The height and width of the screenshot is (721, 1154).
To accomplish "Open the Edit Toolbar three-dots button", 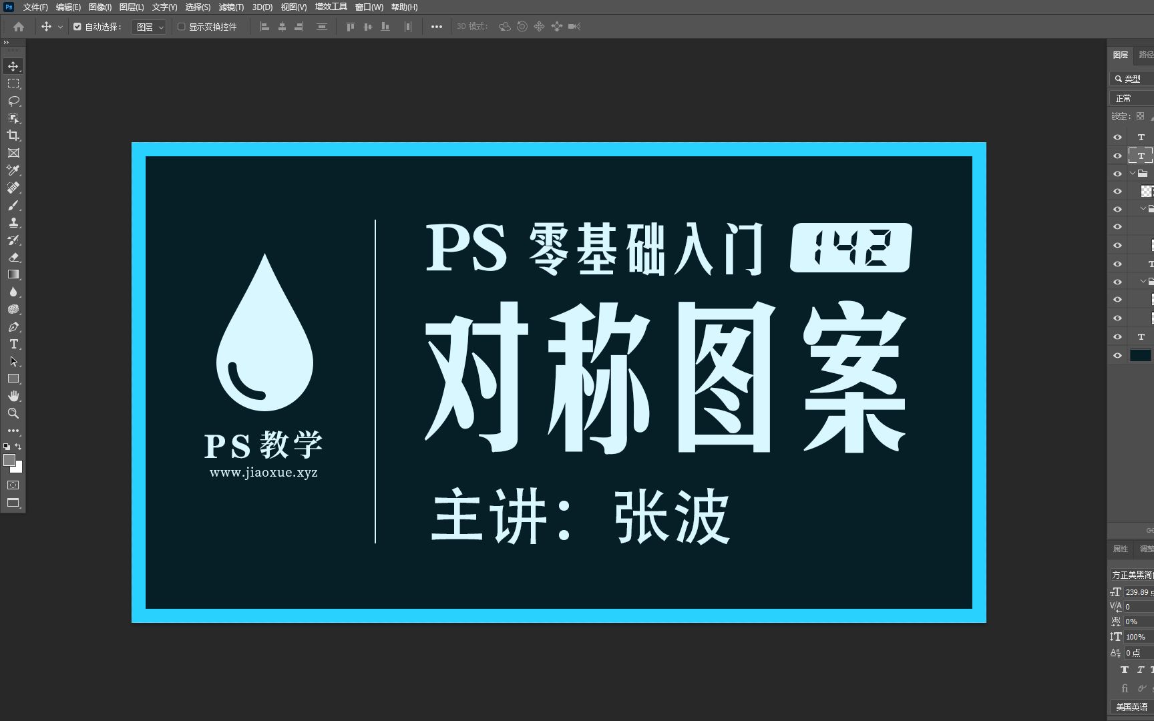I will pos(13,431).
